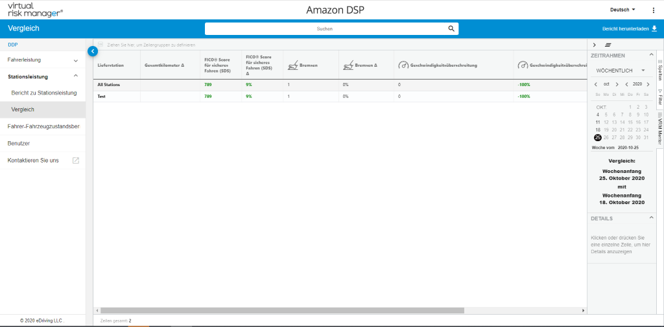Open the Fahrer-Fahrzeugzustandsbericht menu item
664x327 pixels.
tap(42, 126)
